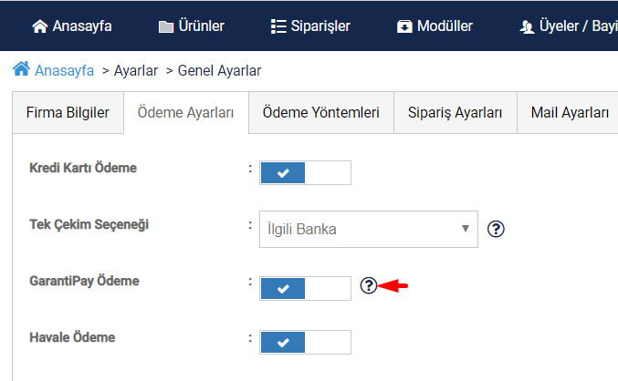Click the blue breadcrumb home icon
The height and width of the screenshot is (381, 618).
click(x=21, y=69)
